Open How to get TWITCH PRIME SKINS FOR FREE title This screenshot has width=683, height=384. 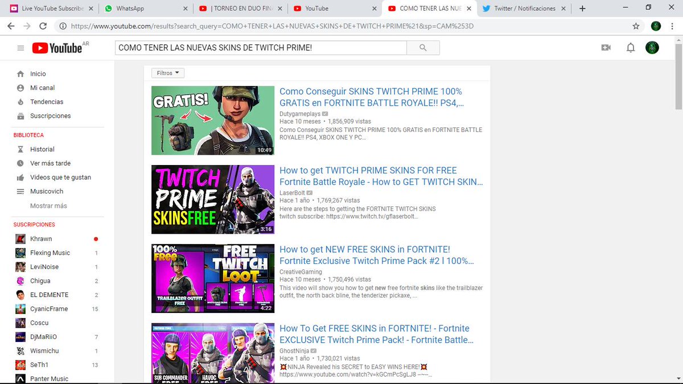[381, 176]
